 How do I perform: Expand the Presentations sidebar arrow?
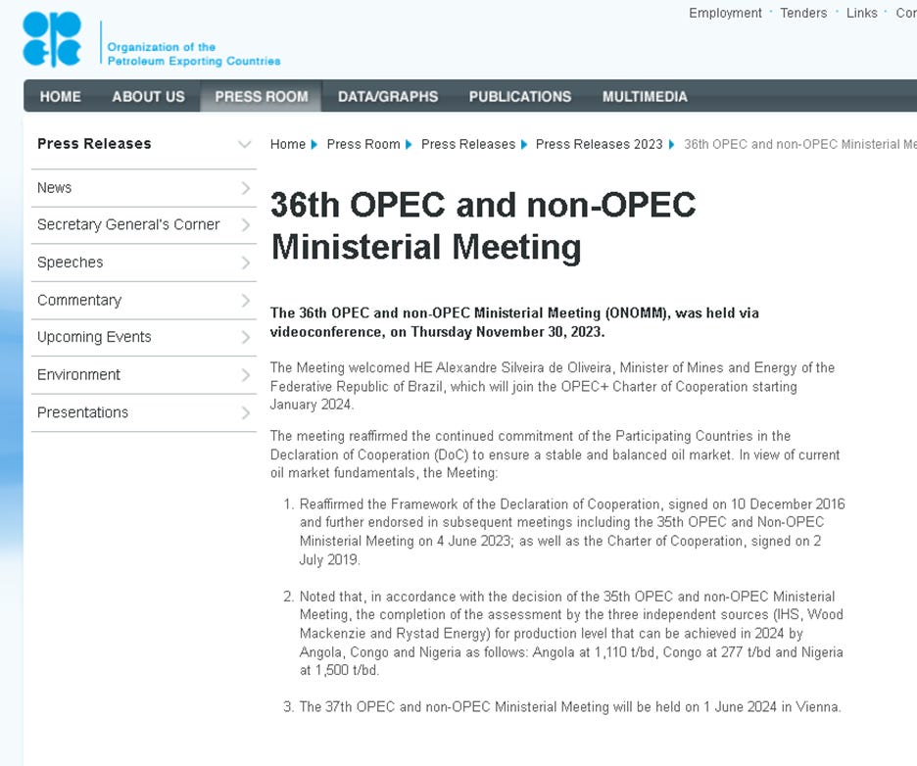pyautogui.click(x=246, y=412)
